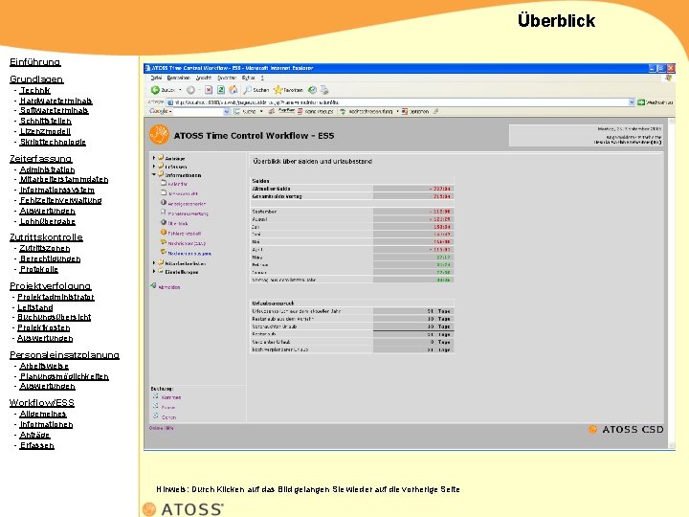Click the Gesamtsaldo Vortrag row label
The width and height of the screenshot is (689, 517).
277,196
